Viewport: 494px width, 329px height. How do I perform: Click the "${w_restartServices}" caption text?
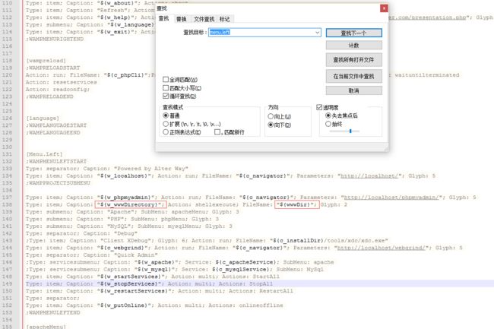tap(135, 291)
